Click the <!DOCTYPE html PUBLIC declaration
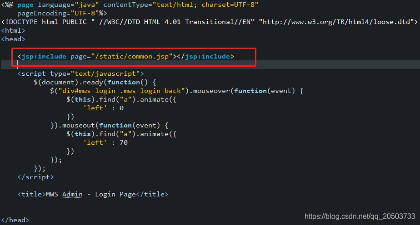Screen dimensions: 420x225 tap(44, 22)
